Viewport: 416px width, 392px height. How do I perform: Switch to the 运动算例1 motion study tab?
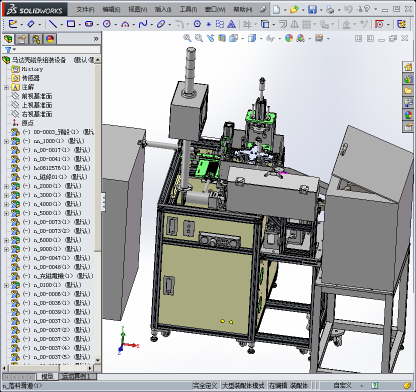[x=76, y=376]
